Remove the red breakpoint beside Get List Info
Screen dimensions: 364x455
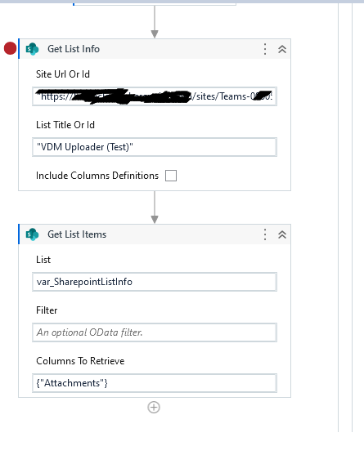10,48
